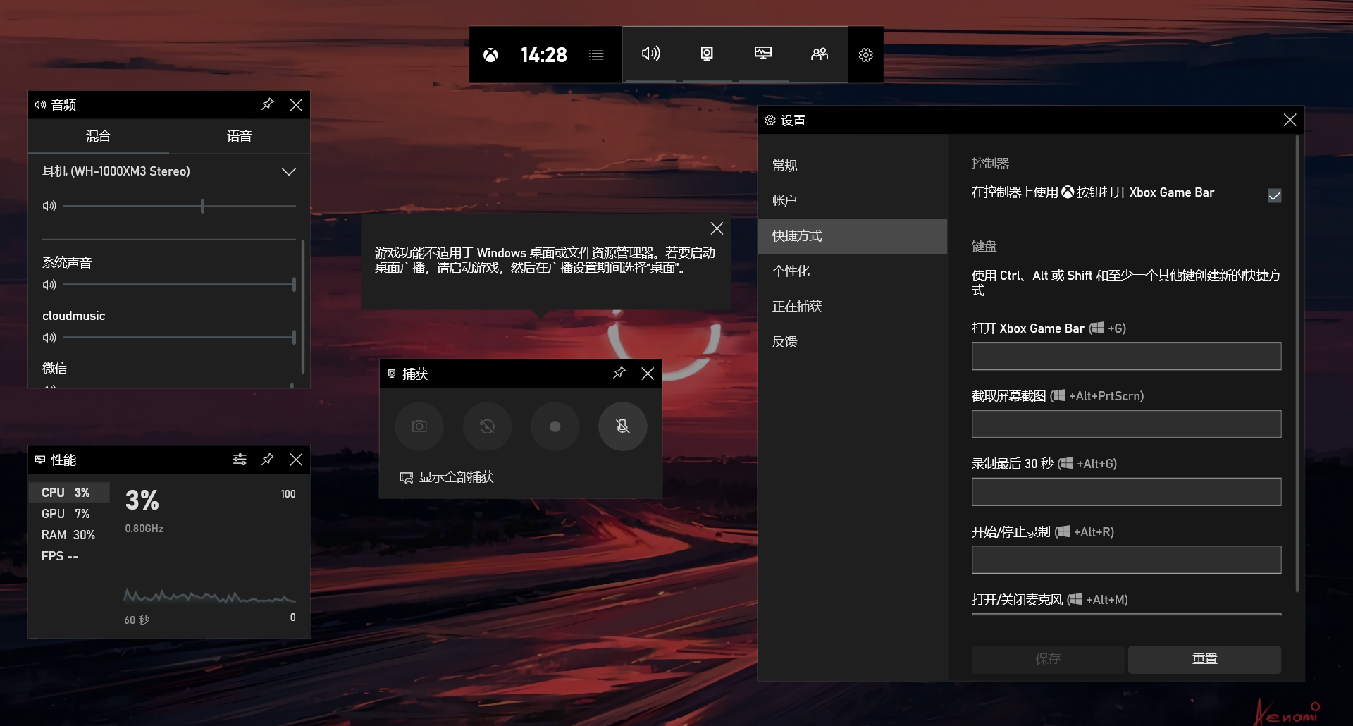Open performance options in 性能 widget
Viewport: 1353px width, 726px height.
click(x=240, y=460)
